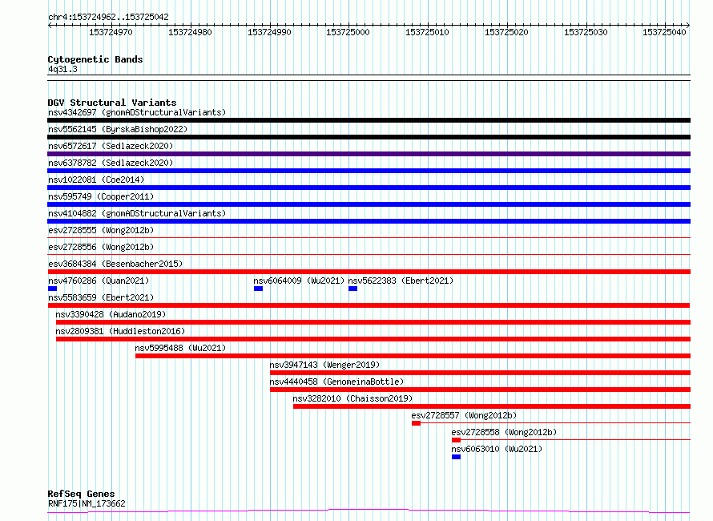Click the small blue block under nsv4760286
This screenshot has height=521, width=713.
coord(52,289)
